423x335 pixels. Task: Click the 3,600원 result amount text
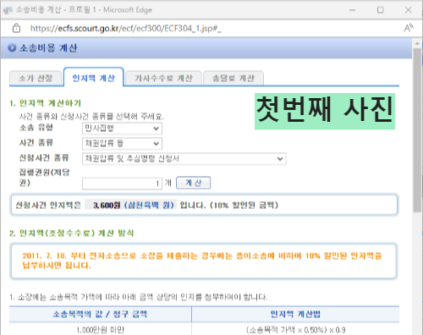(107, 205)
